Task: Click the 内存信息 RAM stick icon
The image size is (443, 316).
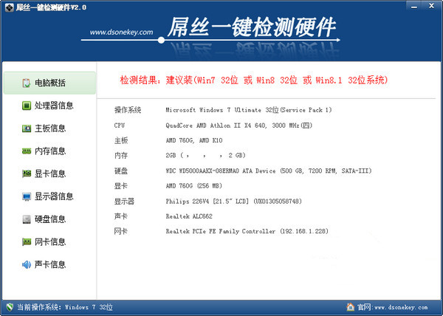Action: 27,151
